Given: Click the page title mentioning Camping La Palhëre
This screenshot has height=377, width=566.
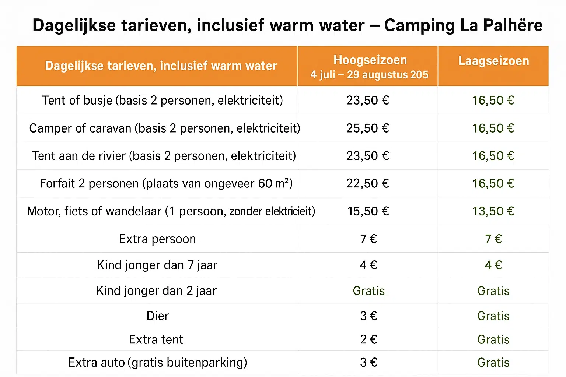Looking at the screenshot, I should [287, 26].
